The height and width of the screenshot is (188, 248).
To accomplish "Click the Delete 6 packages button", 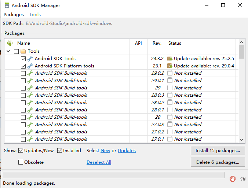I will point(218,162).
